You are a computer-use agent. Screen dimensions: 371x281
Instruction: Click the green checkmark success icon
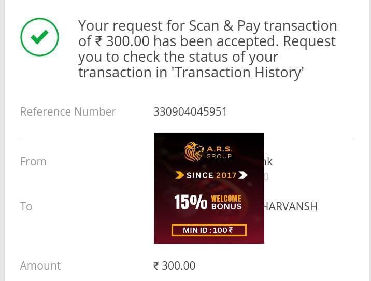(x=39, y=37)
